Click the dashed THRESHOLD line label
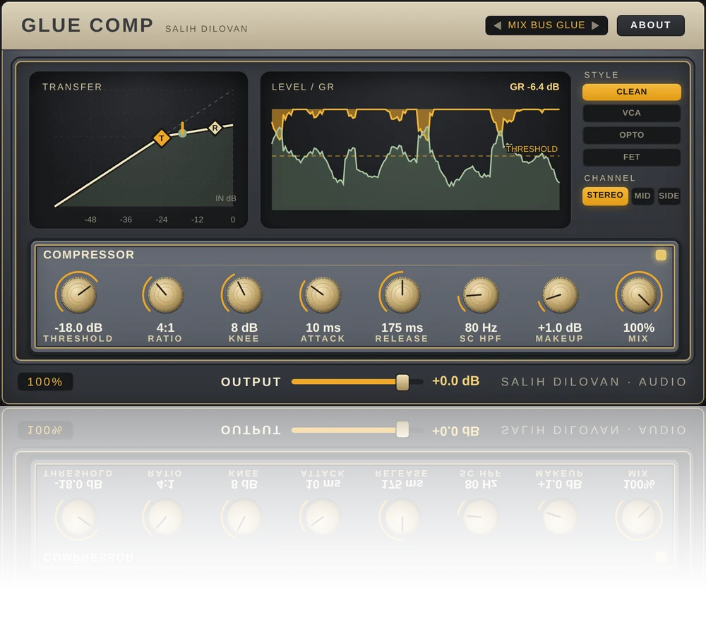This screenshot has height=629, width=706. [x=532, y=149]
